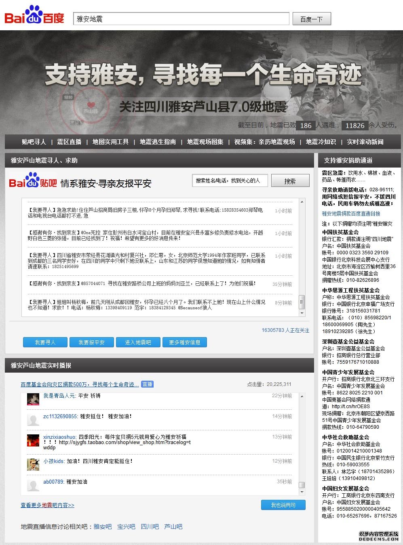Click post about 邓仁菊 北京师范大学同学
The image size is (403, 545).
pyautogui.click(x=147, y=261)
